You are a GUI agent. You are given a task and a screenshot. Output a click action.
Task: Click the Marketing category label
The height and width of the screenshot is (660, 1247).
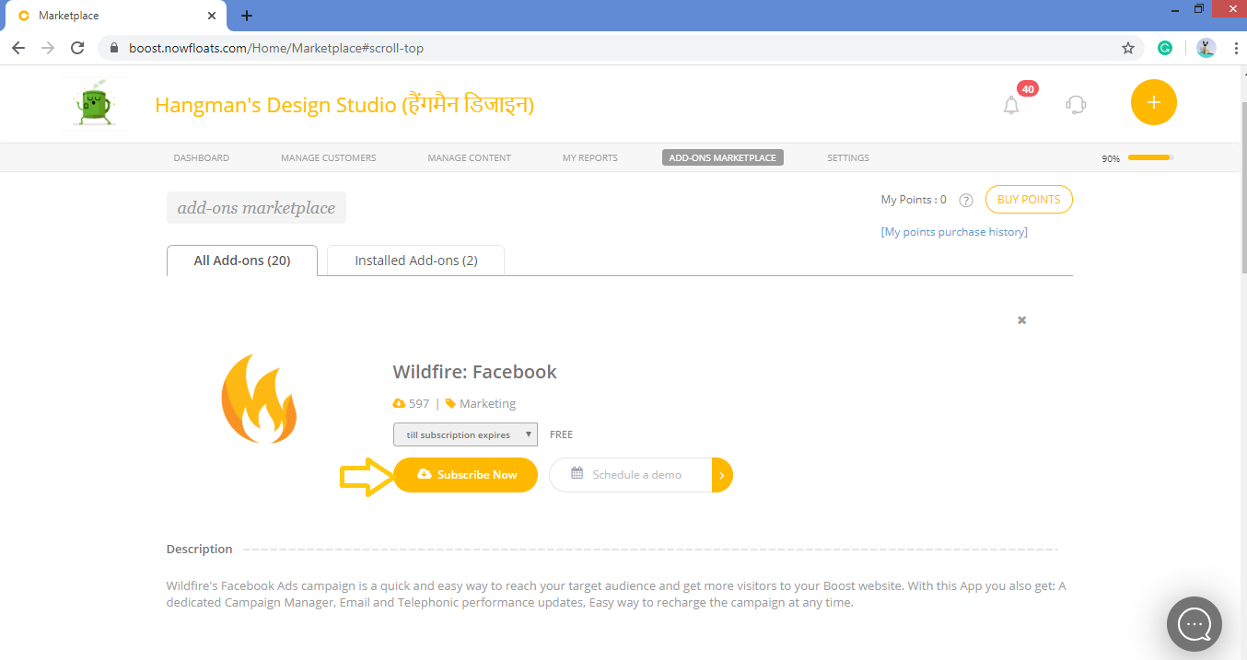[x=487, y=403]
